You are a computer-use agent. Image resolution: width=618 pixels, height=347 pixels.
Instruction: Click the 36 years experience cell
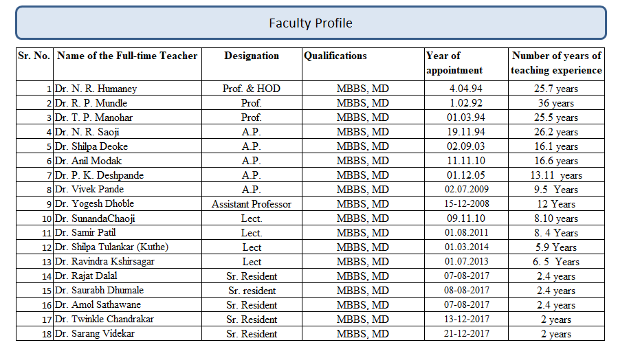point(556,103)
